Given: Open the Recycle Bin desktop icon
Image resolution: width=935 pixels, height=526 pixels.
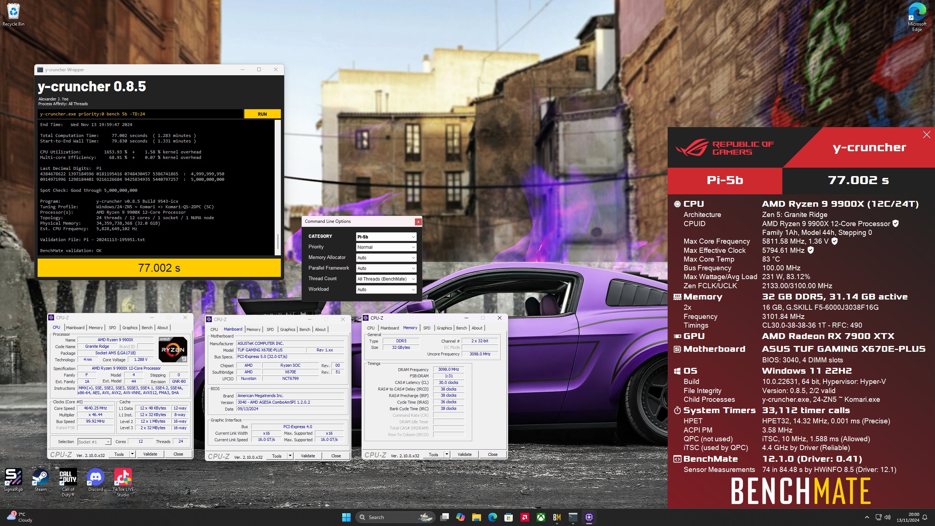Looking at the screenshot, I should pyautogui.click(x=14, y=15).
